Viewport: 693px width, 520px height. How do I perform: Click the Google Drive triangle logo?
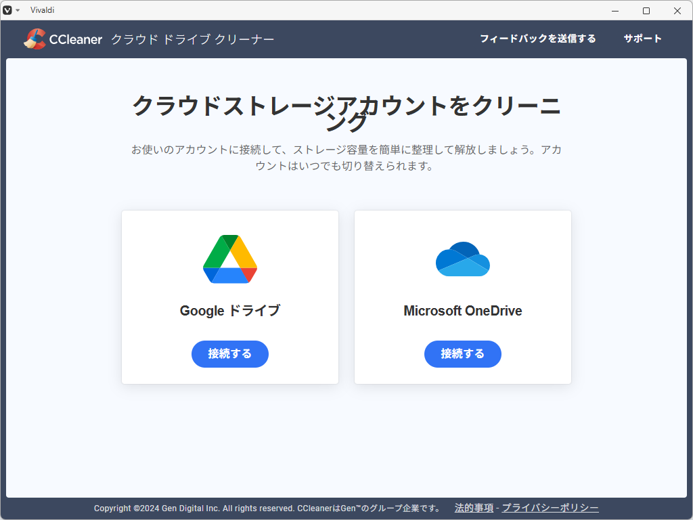click(x=230, y=259)
